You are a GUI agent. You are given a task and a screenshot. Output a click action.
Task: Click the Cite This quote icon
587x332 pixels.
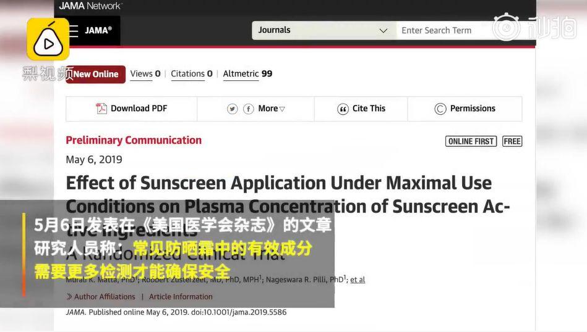tap(343, 109)
